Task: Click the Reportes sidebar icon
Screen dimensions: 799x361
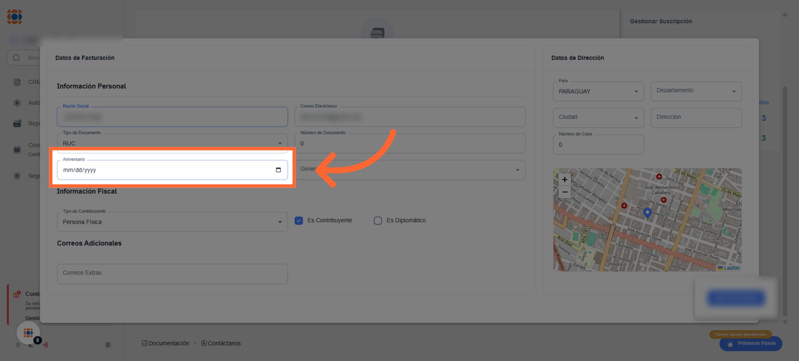Action: click(x=17, y=123)
